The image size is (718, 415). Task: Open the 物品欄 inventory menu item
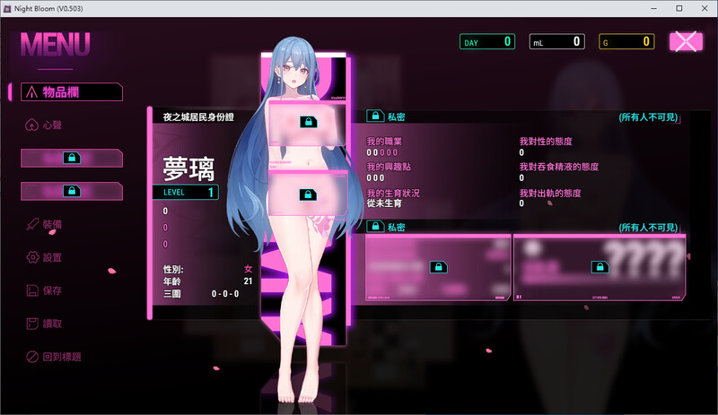tap(72, 92)
